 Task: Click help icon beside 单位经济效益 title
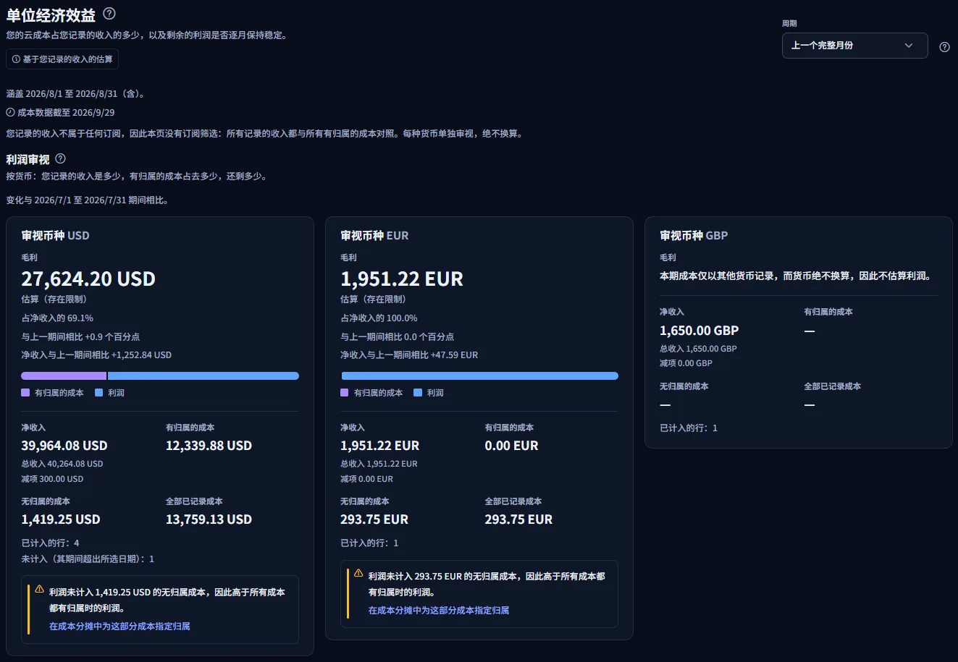pos(109,13)
